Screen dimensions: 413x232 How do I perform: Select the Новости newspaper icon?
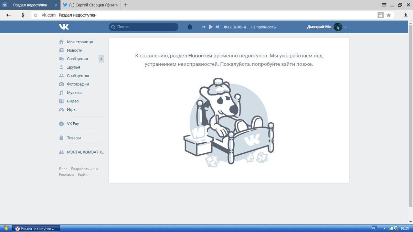pyautogui.click(x=61, y=50)
